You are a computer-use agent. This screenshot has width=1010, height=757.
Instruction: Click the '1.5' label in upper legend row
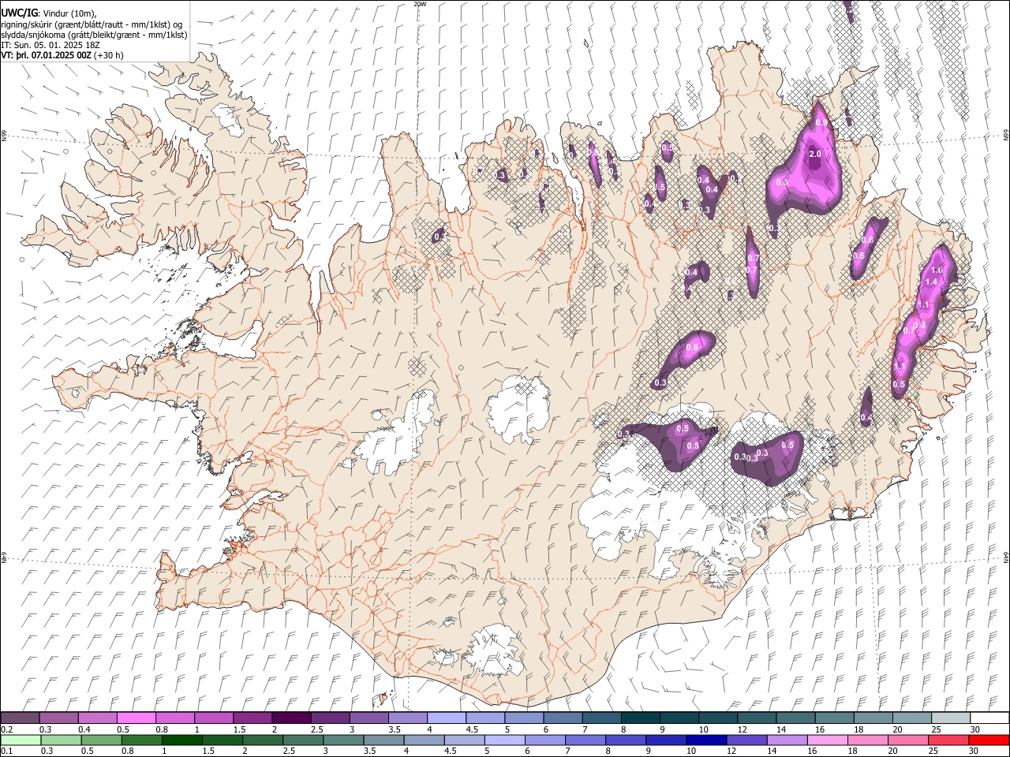tap(241, 729)
